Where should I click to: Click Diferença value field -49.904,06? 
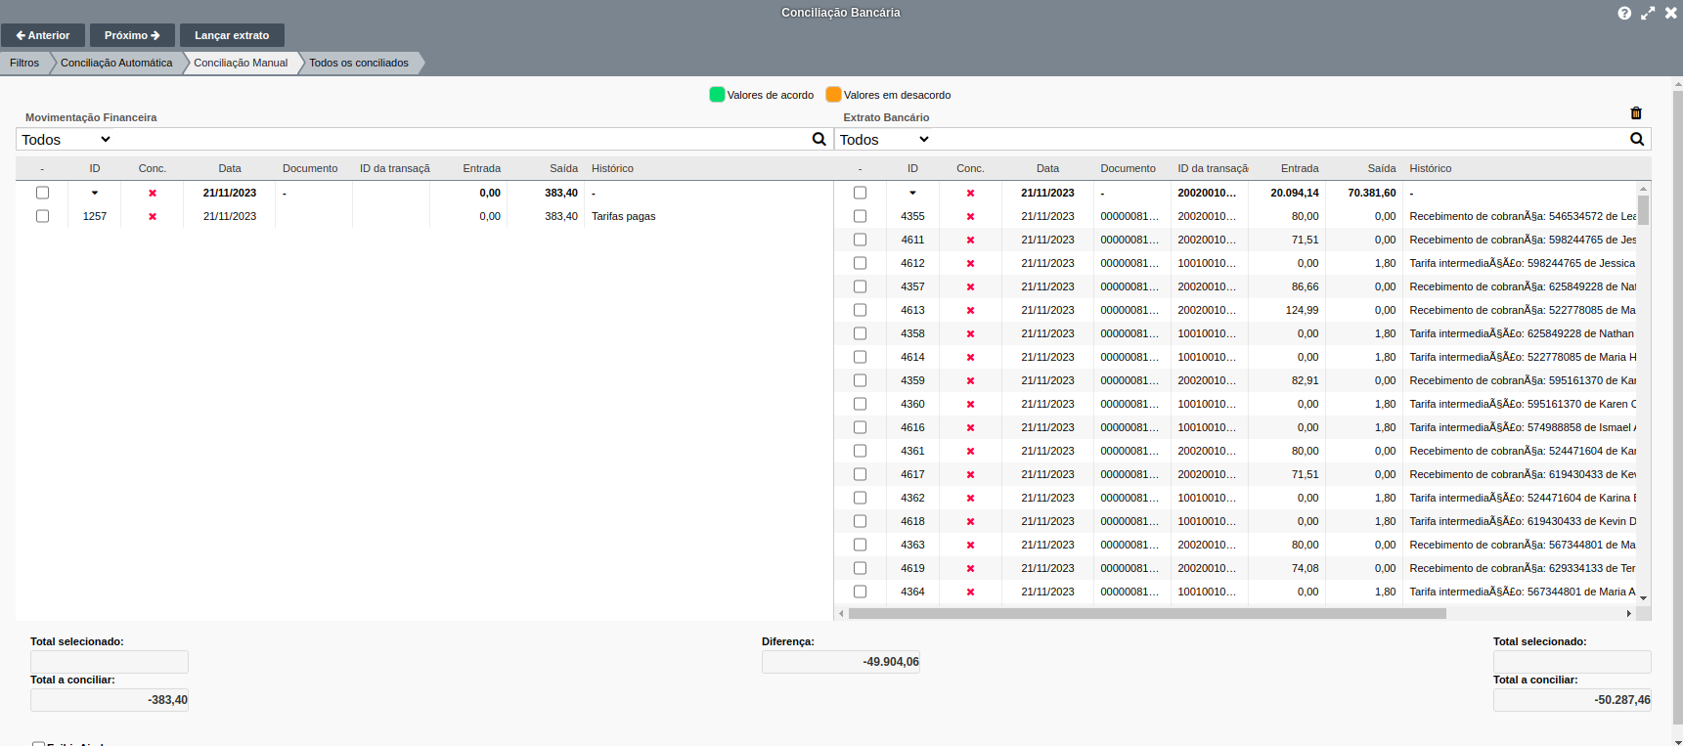[841, 662]
